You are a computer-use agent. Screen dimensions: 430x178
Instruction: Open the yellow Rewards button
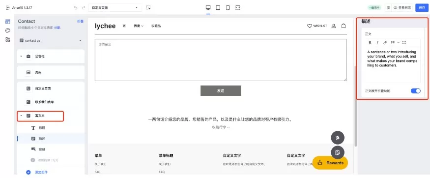click(x=330, y=163)
